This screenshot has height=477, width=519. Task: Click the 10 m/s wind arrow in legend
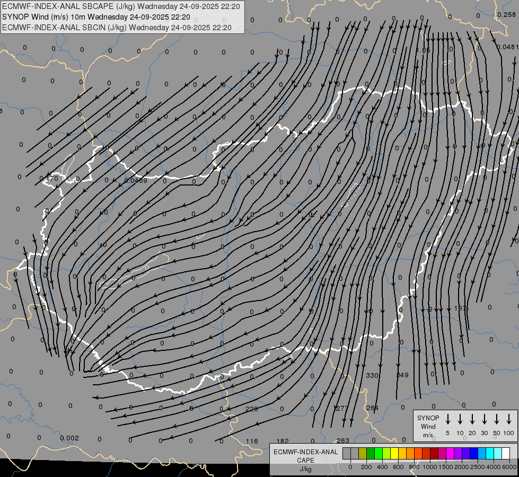pyautogui.click(x=460, y=419)
